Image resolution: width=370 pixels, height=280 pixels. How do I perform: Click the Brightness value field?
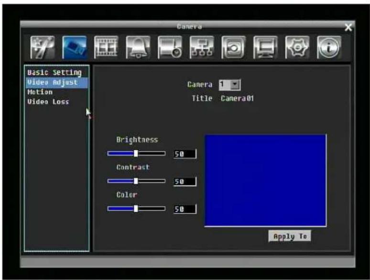[185, 154]
